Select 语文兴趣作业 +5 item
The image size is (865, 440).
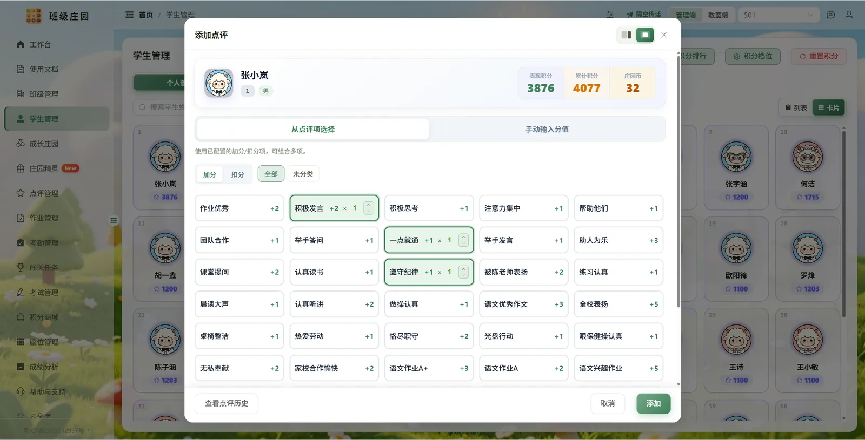point(618,368)
